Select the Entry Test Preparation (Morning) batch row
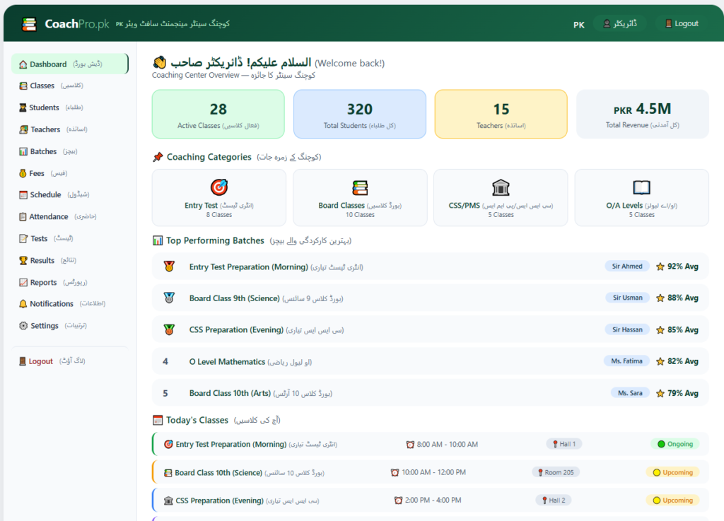This screenshot has height=521, width=724. tap(431, 267)
